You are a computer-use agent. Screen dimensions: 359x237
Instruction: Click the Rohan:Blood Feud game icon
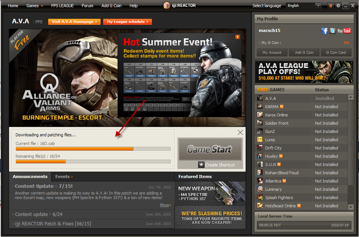coord(260,173)
